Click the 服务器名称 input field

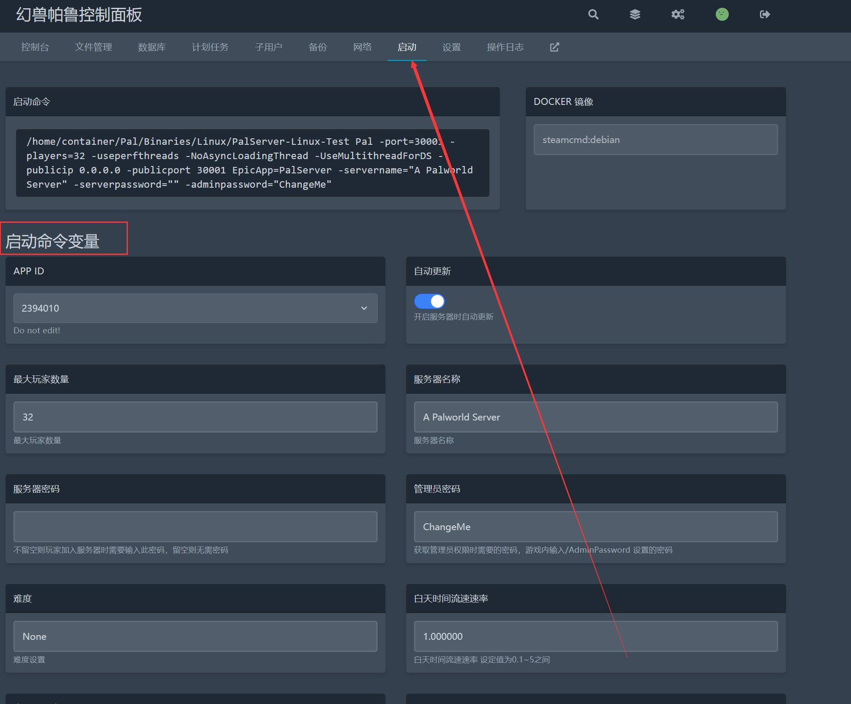pos(596,417)
